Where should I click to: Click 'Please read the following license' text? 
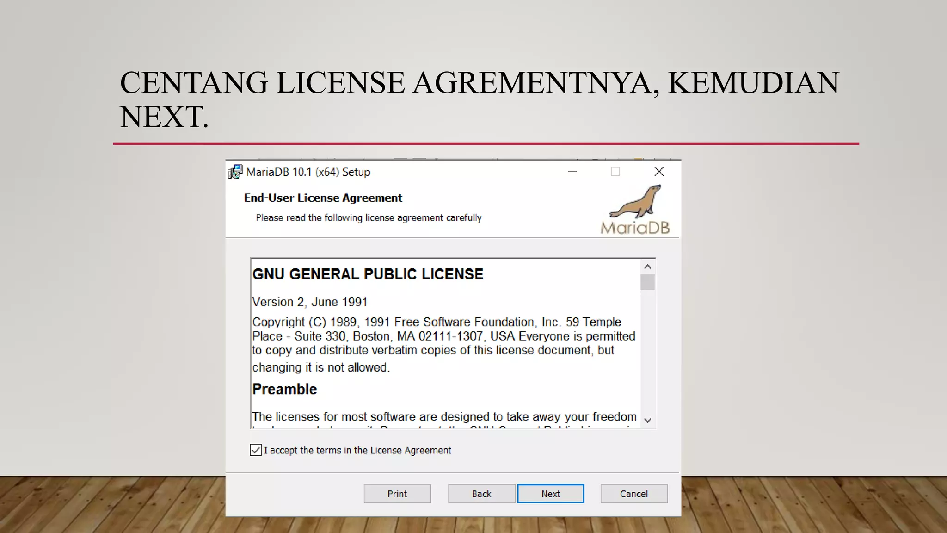(369, 218)
